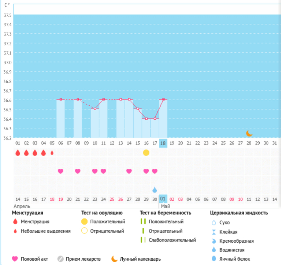Click the temperature point on day 16
This screenshot has width=282, height=265.
point(146,119)
